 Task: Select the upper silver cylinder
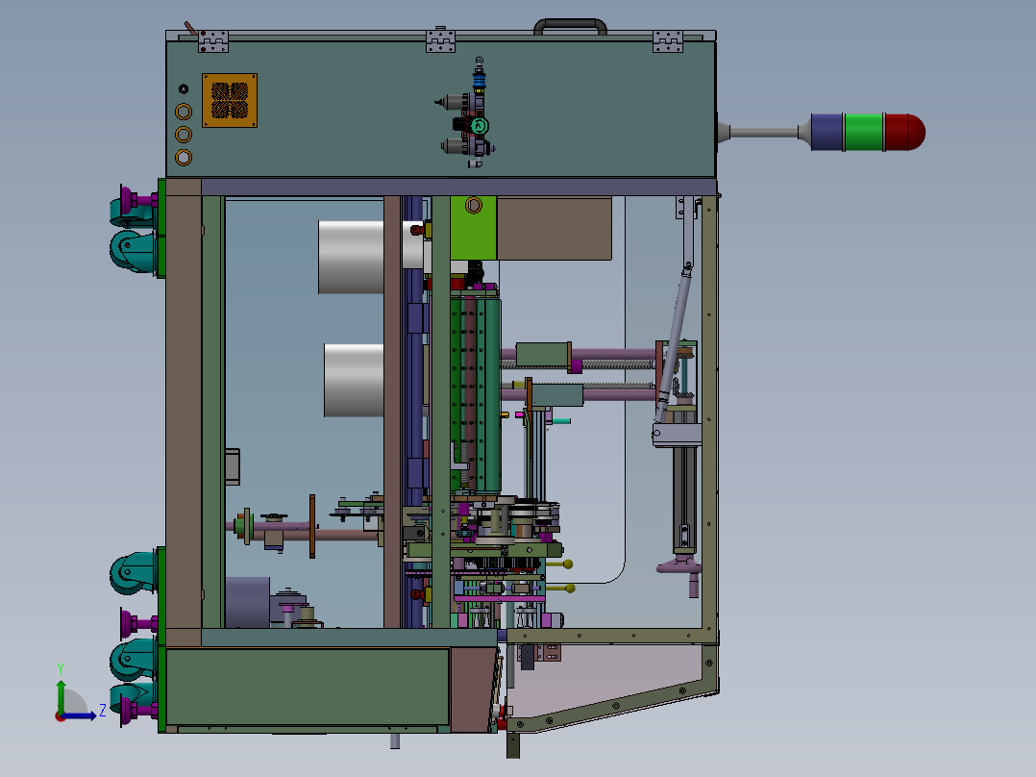[x=351, y=257]
